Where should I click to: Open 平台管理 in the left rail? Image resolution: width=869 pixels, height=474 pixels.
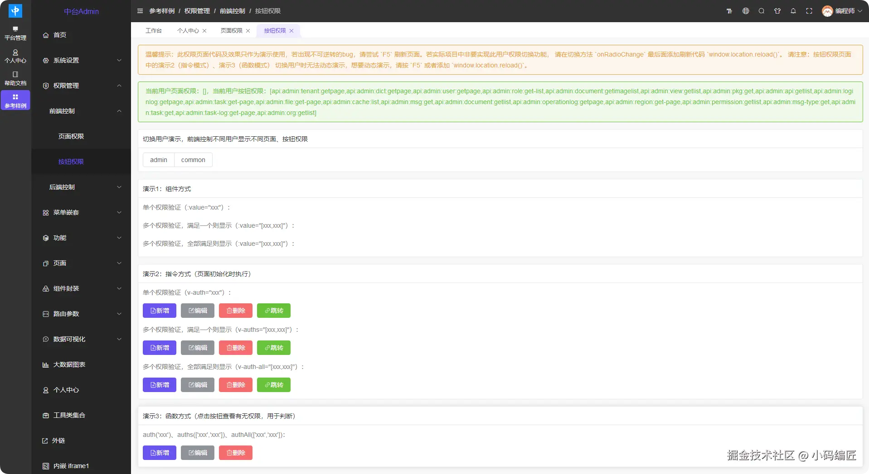point(15,34)
